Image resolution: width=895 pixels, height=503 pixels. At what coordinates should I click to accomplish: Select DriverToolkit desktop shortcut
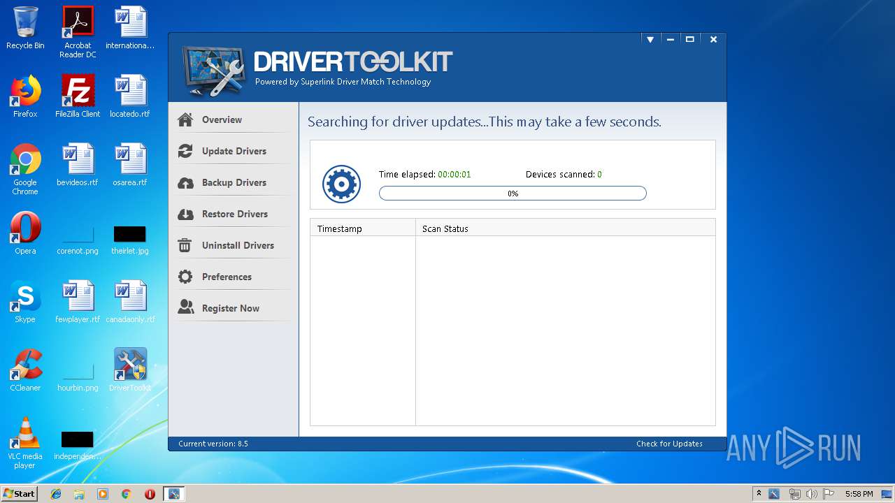[x=130, y=371]
